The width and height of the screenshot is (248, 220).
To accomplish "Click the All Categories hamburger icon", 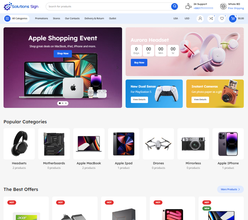I will point(7,19).
